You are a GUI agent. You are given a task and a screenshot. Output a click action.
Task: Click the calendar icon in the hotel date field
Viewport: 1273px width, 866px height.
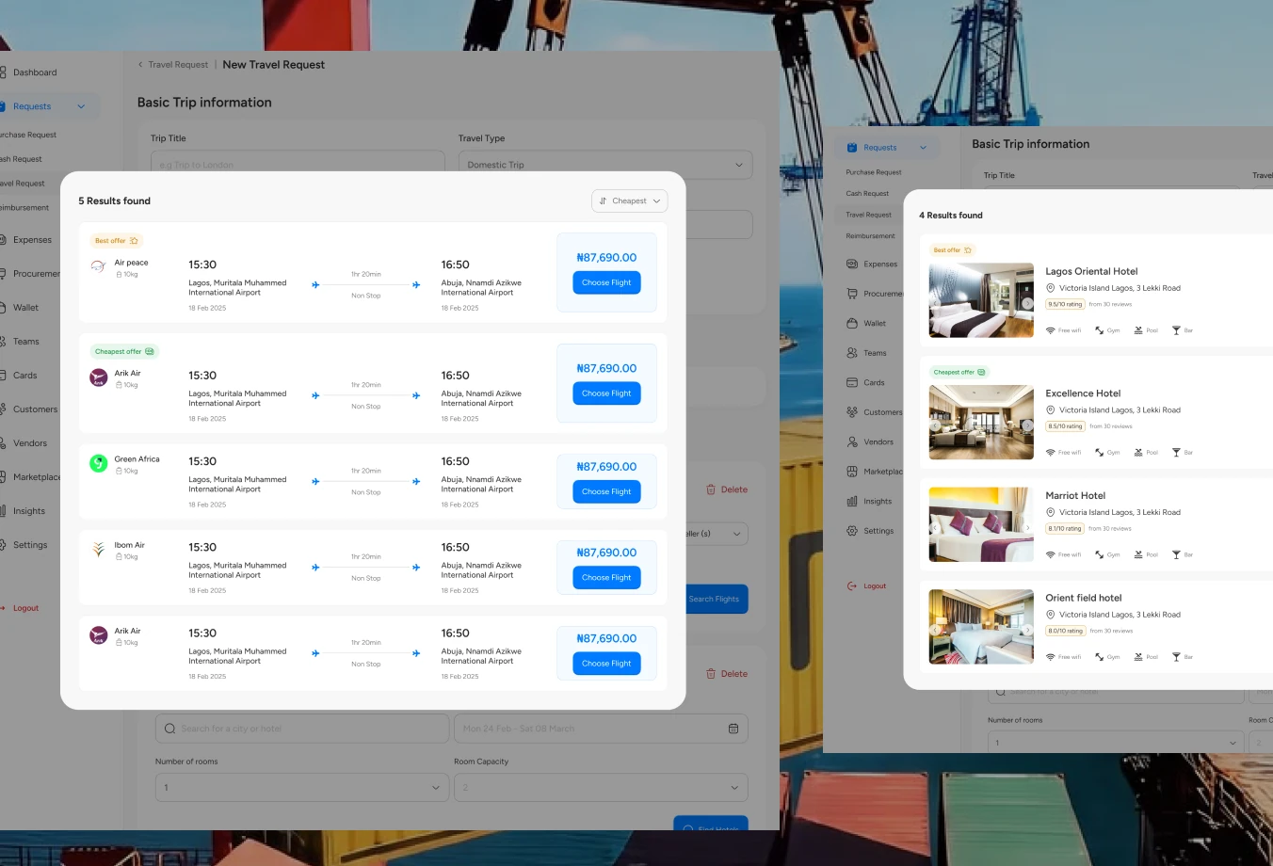pos(733,729)
